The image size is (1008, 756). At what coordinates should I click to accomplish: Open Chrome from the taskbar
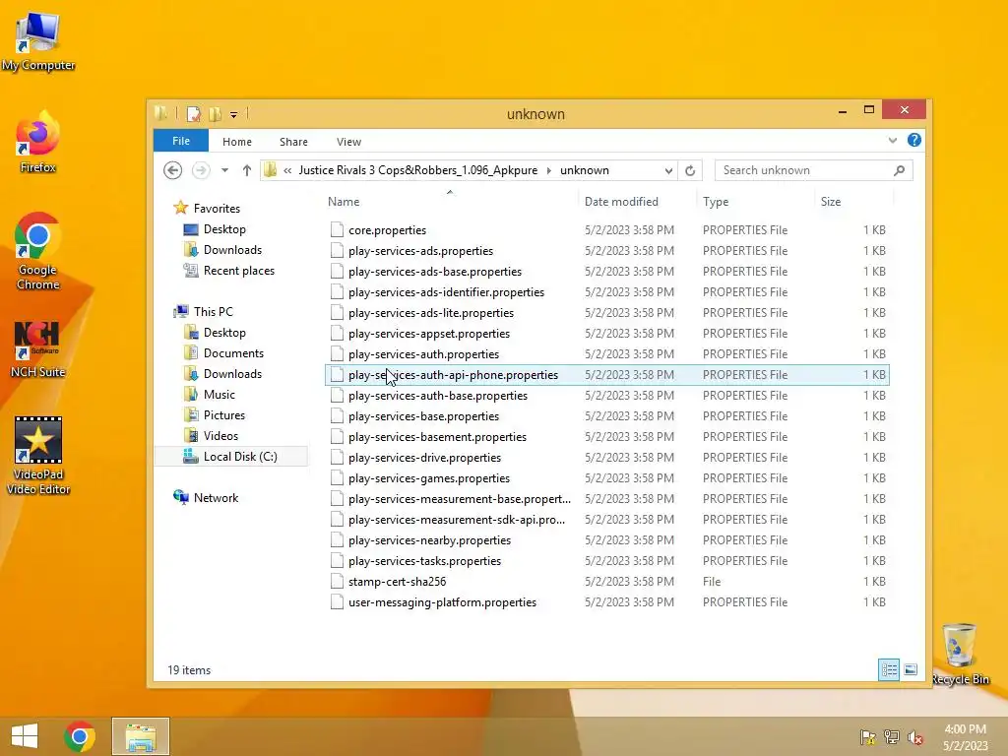(80, 736)
